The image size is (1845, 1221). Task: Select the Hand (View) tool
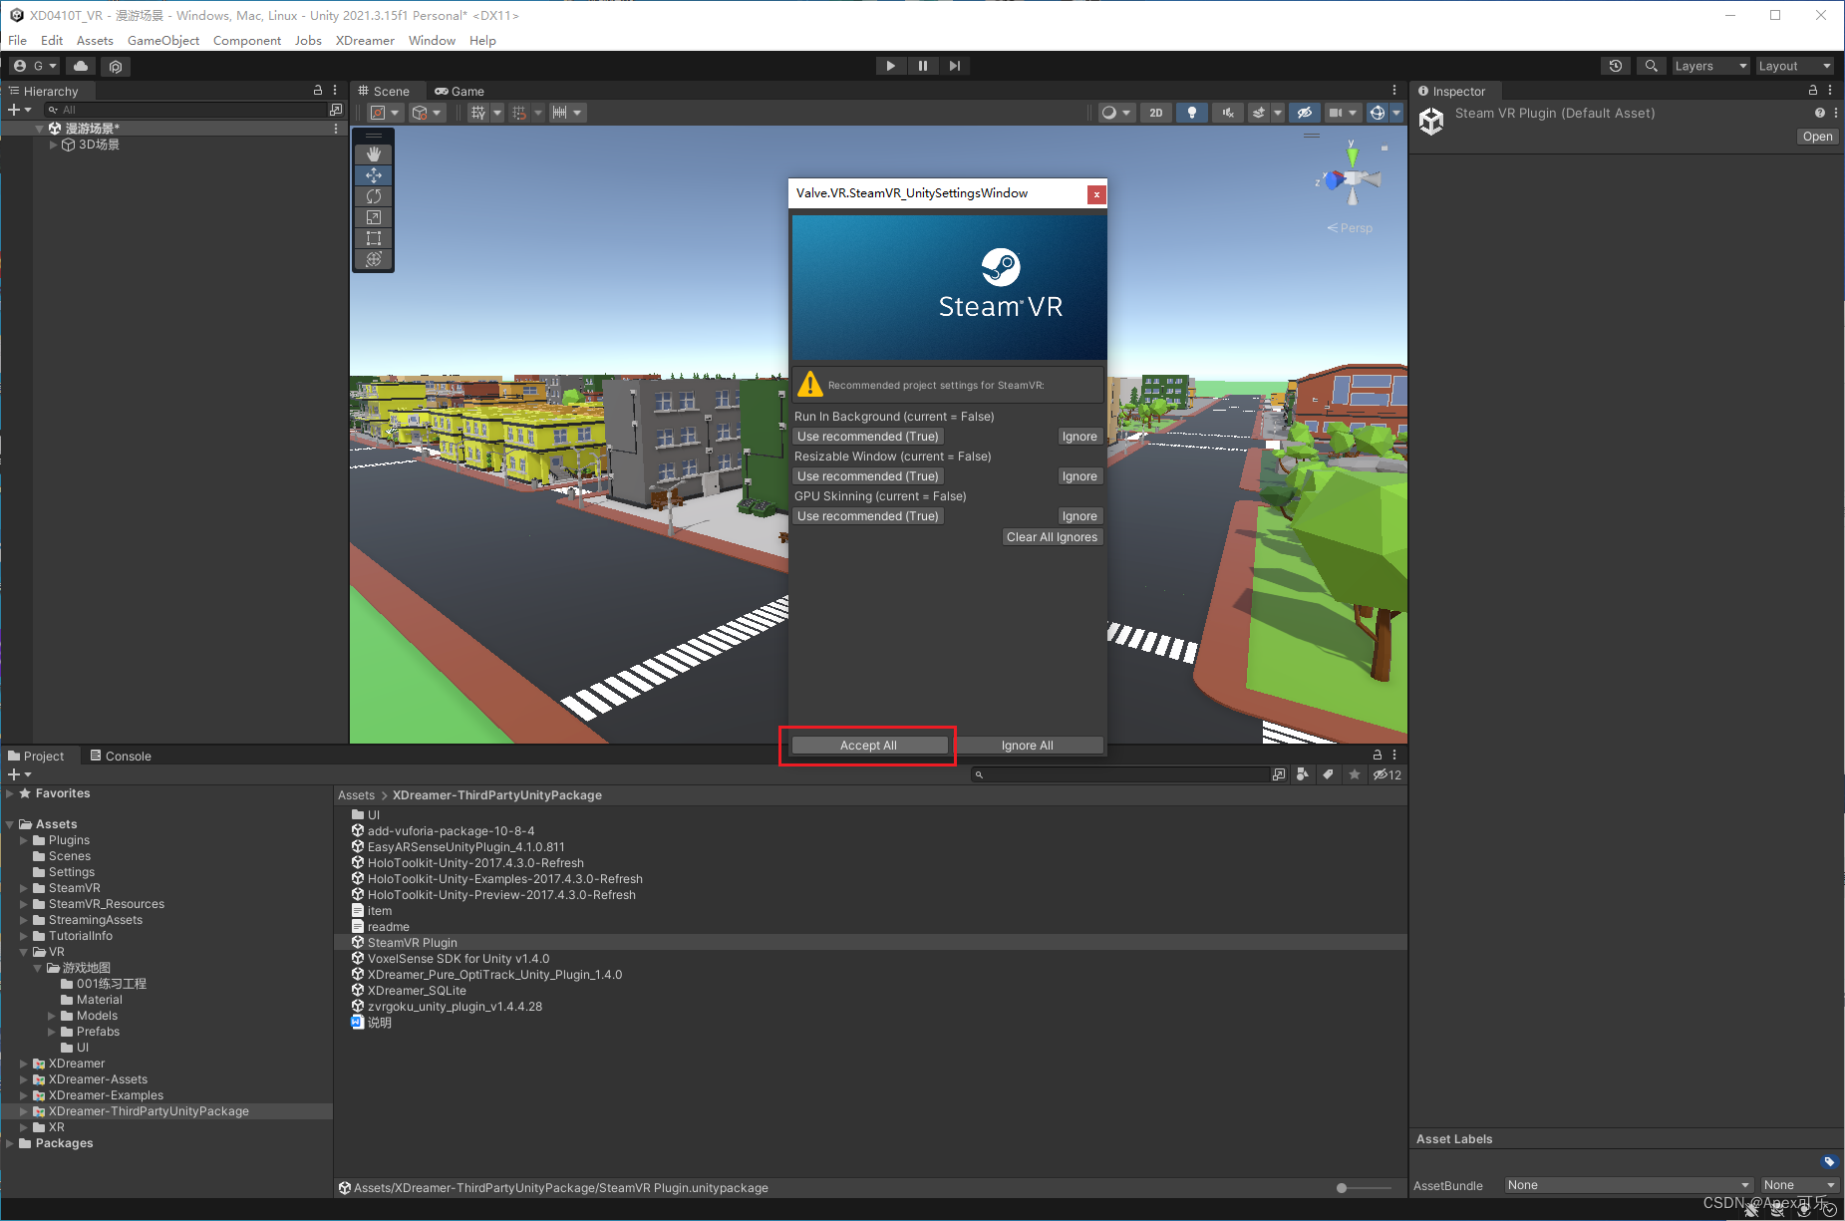(x=374, y=154)
